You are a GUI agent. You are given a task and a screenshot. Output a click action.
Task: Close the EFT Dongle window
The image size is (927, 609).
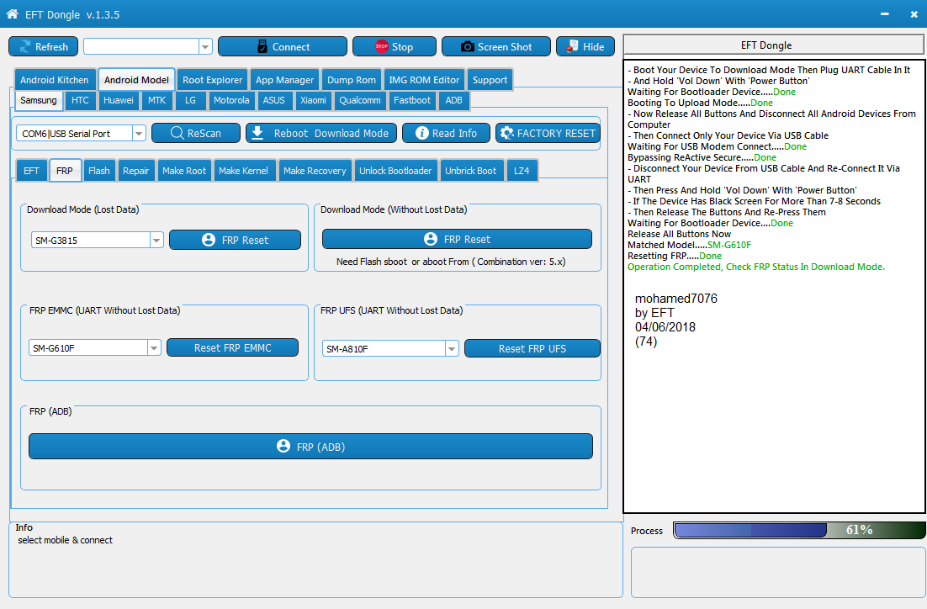(x=914, y=14)
